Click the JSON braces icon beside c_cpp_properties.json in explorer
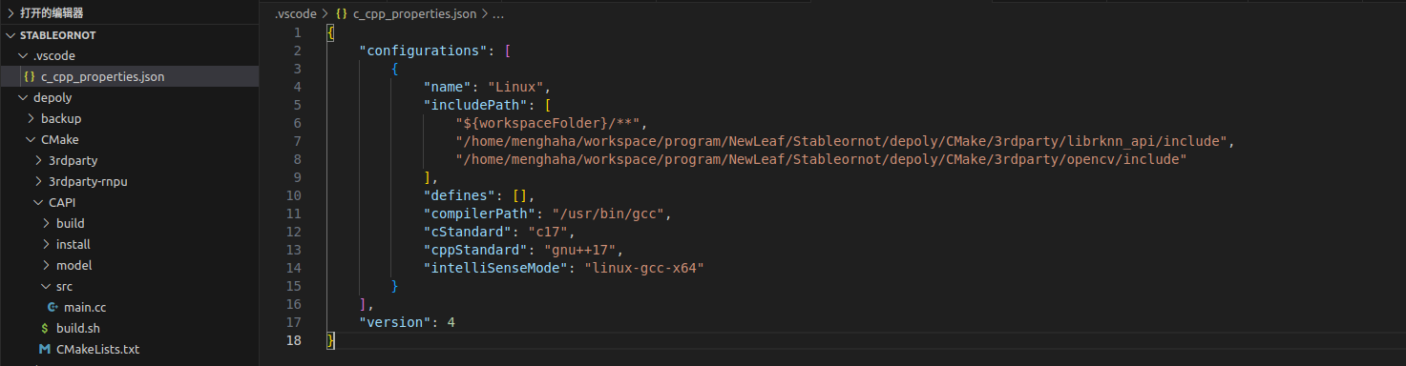1406x366 pixels. click(30, 77)
